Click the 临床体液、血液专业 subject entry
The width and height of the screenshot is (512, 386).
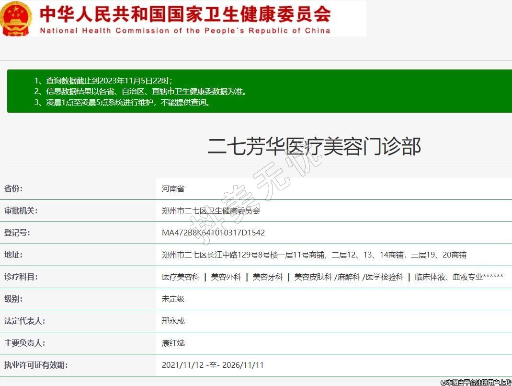458,277
